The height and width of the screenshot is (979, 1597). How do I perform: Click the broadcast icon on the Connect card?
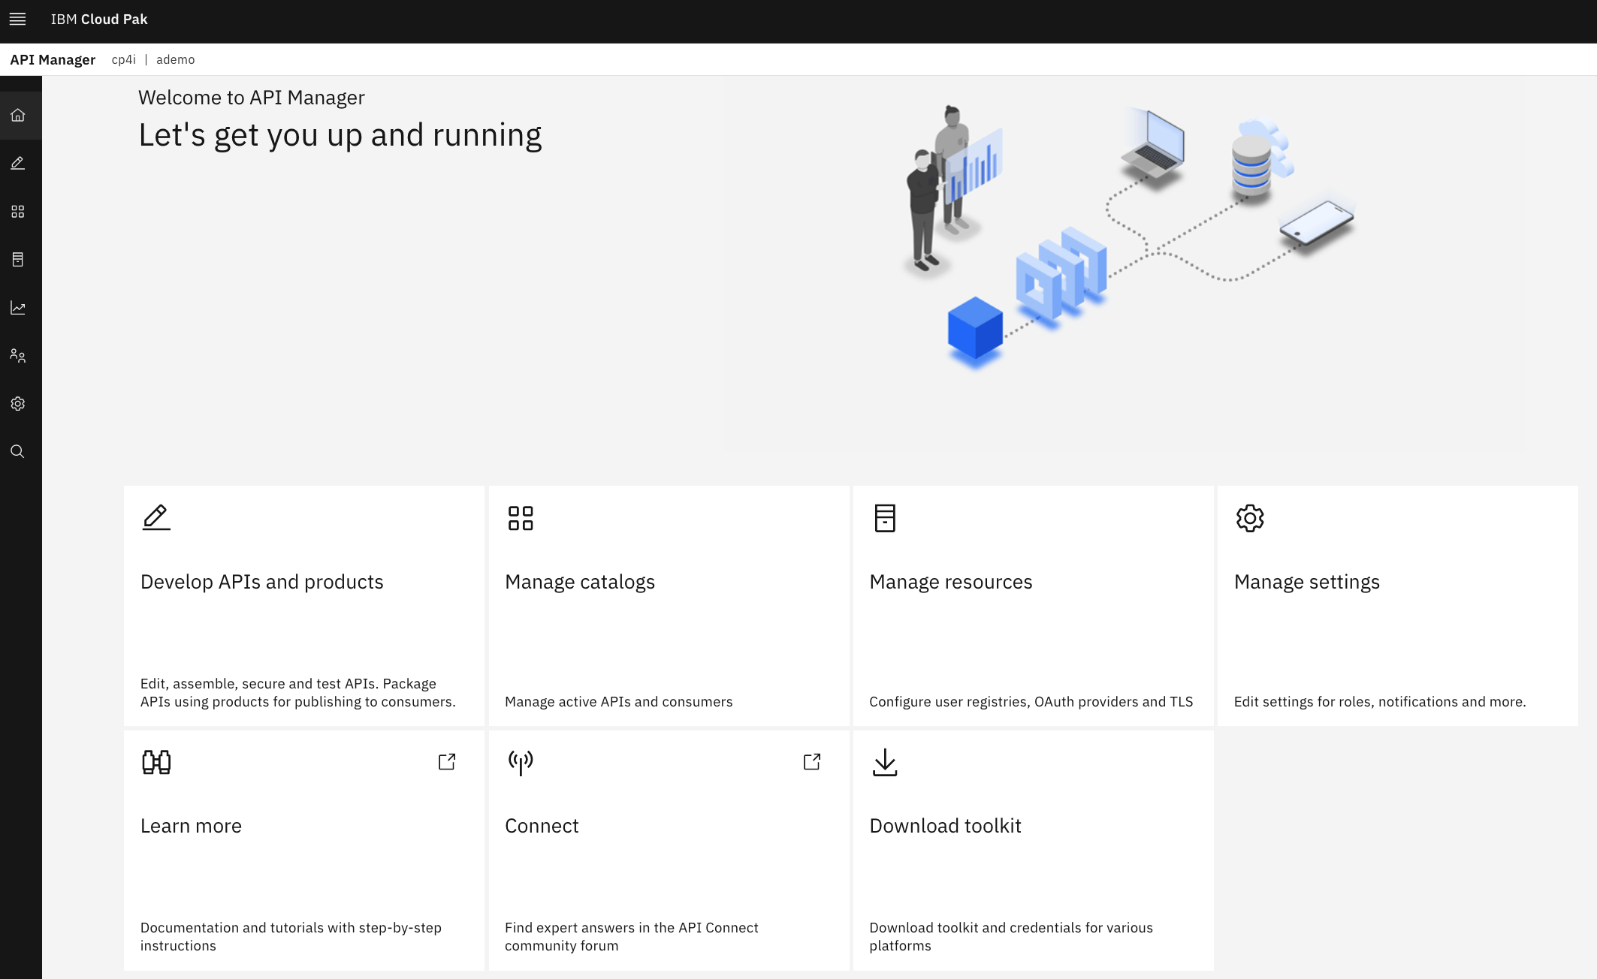[x=521, y=761]
